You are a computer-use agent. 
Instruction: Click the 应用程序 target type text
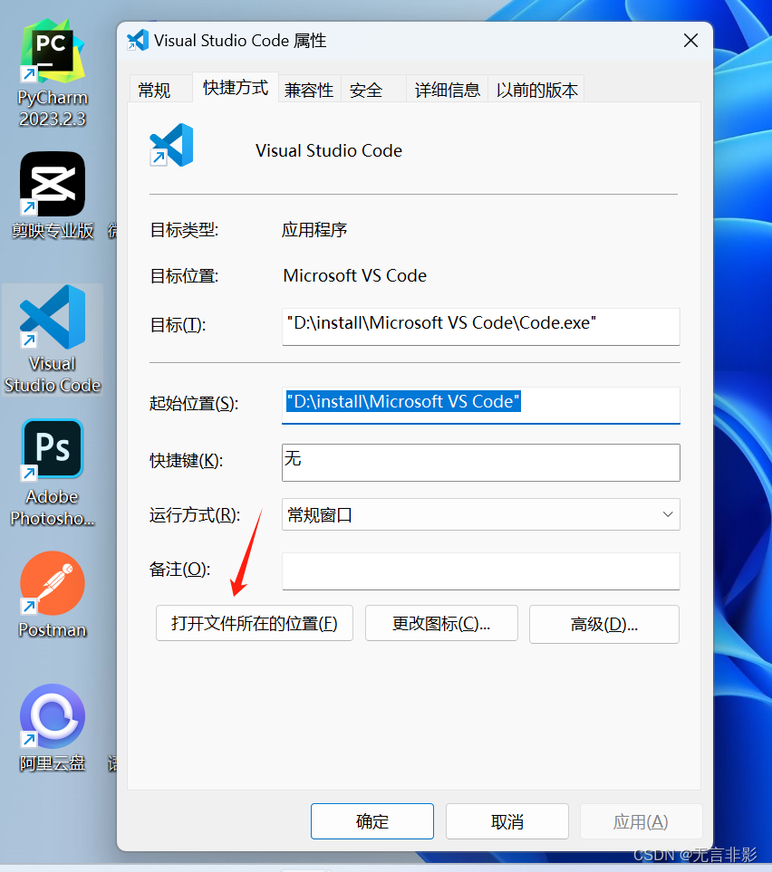coord(314,230)
